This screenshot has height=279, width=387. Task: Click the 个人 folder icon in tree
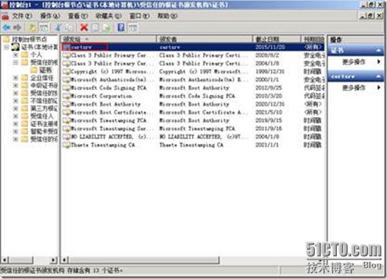(24, 54)
